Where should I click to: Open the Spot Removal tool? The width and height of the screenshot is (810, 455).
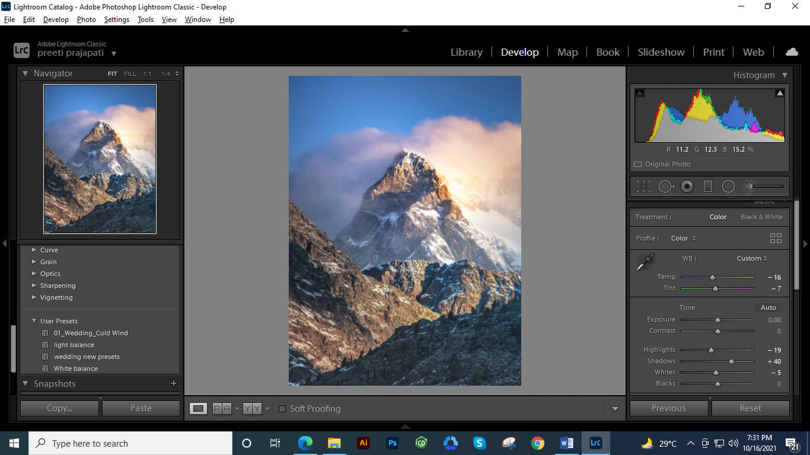point(665,186)
